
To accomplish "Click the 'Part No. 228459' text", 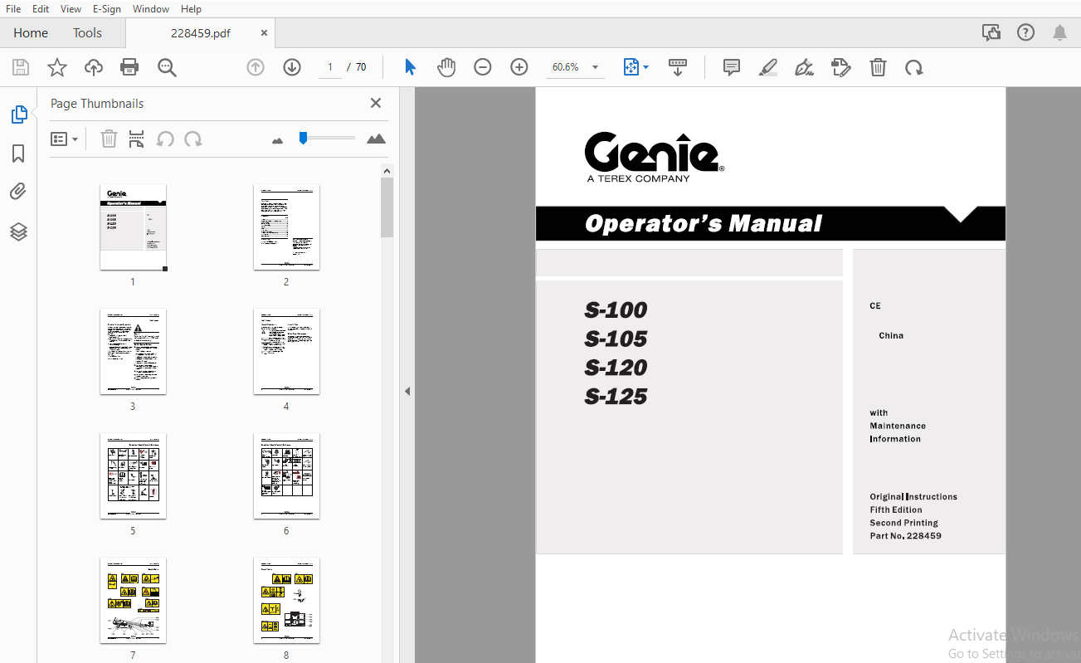I will [905, 536].
